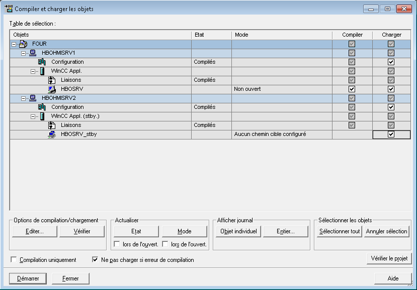Click the Mode column header

point(282,35)
